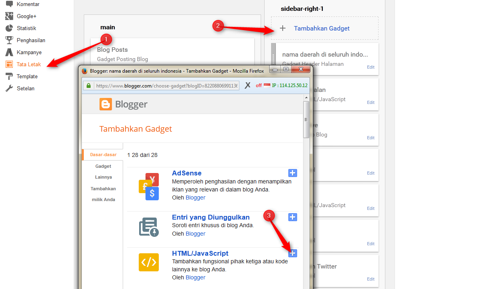Click Edit on the Twitter gadget card

(x=371, y=279)
